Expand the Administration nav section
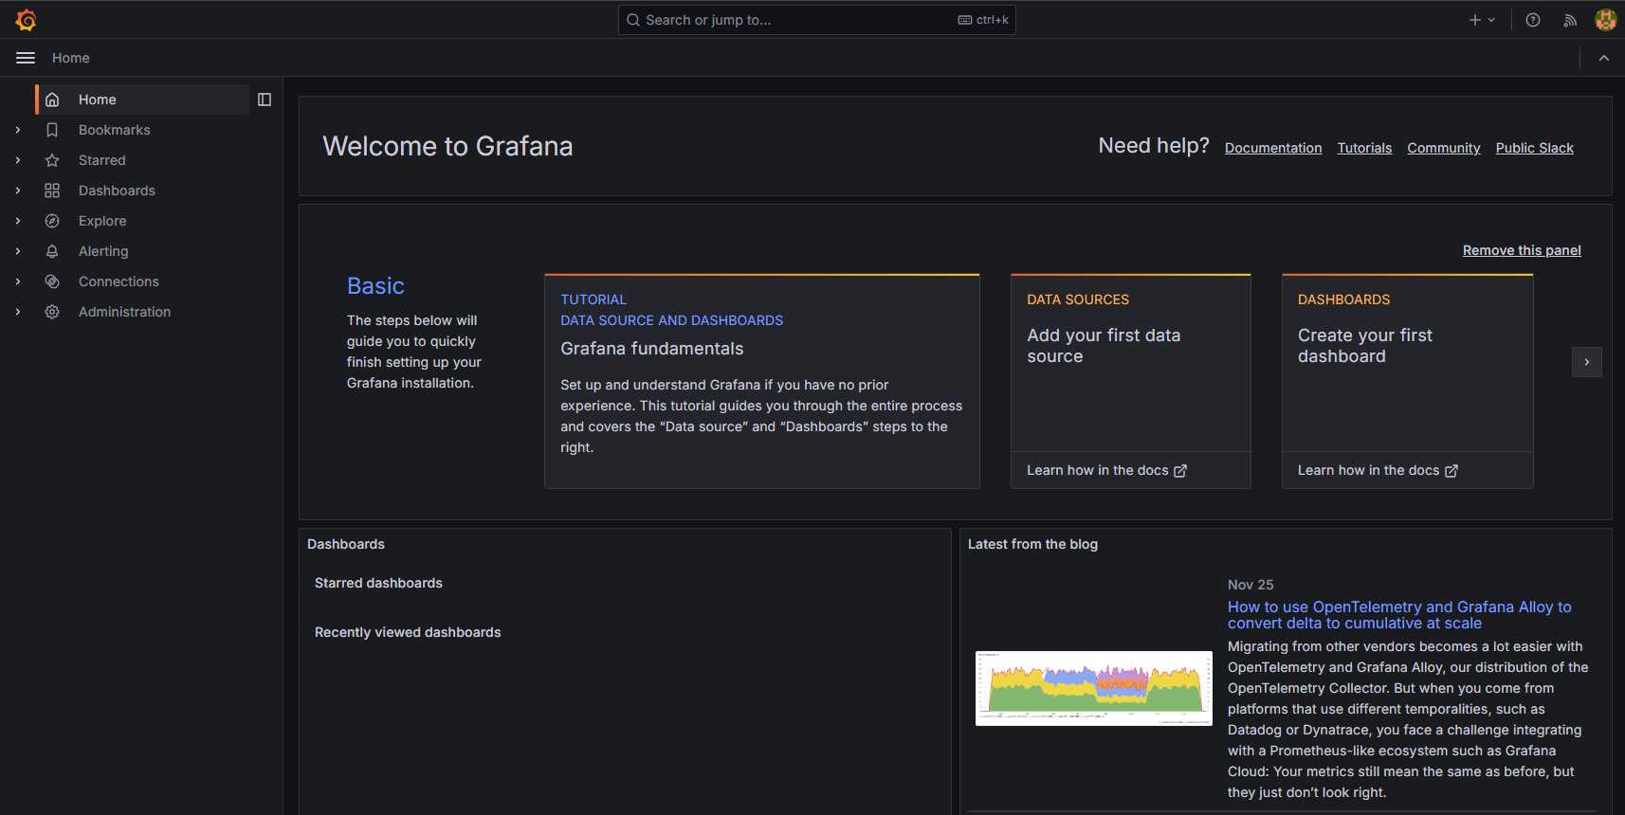 click(18, 312)
